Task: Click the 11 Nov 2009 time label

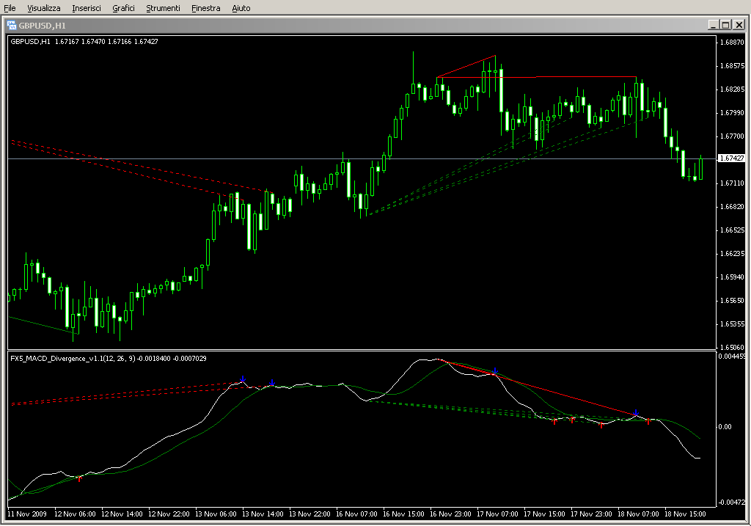Action: pos(27,514)
